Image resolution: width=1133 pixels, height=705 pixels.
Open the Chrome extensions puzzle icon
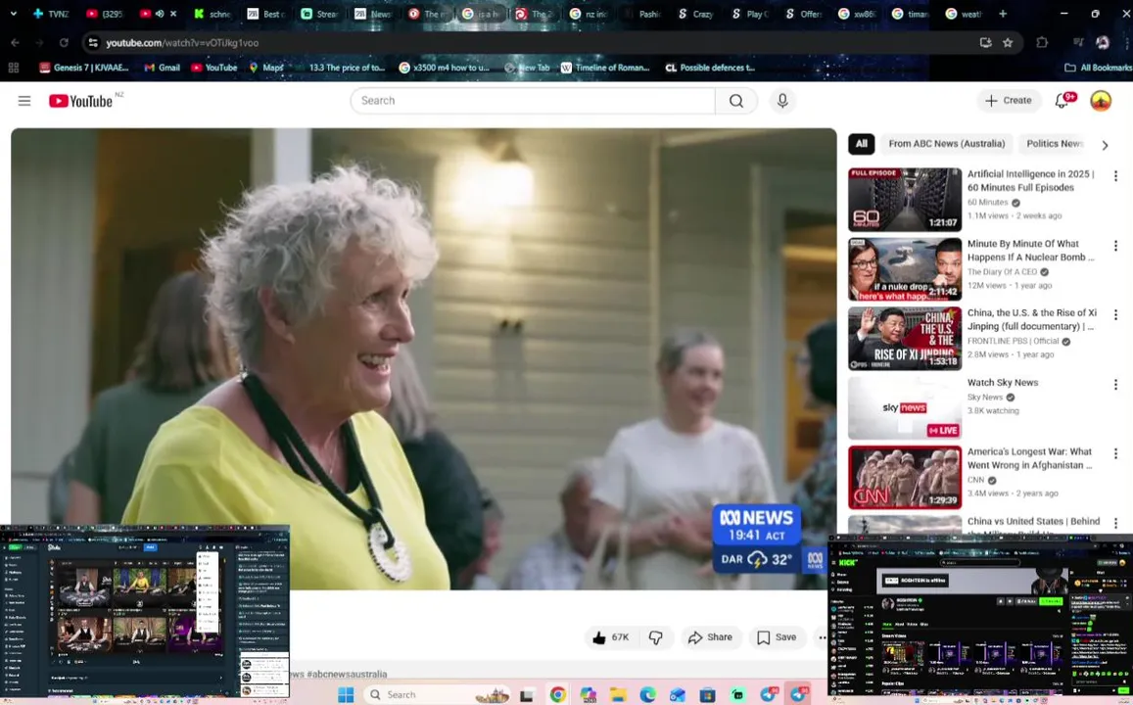pos(1041,43)
